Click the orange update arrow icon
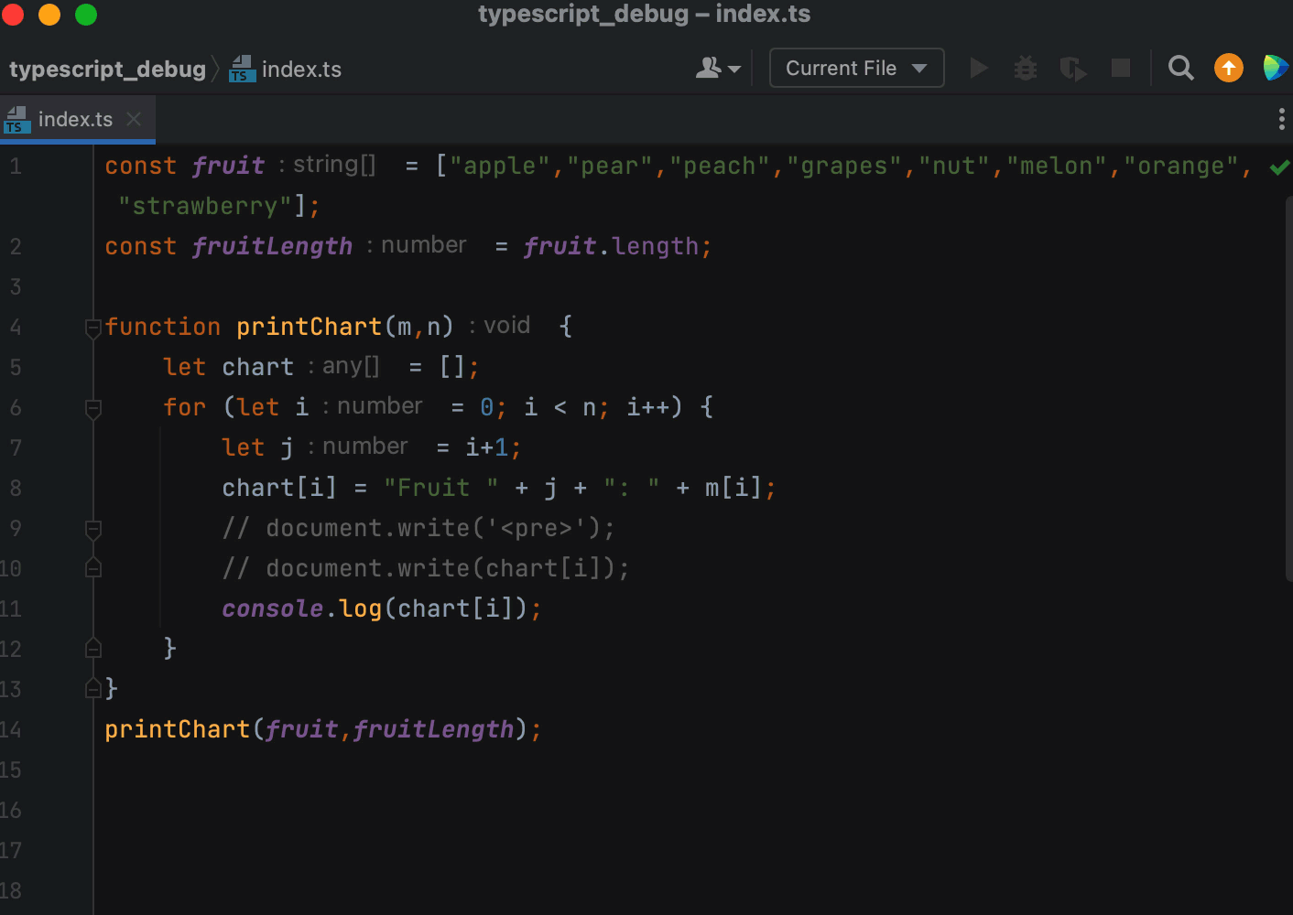The image size is (1293, 915). pos(1229,69)
